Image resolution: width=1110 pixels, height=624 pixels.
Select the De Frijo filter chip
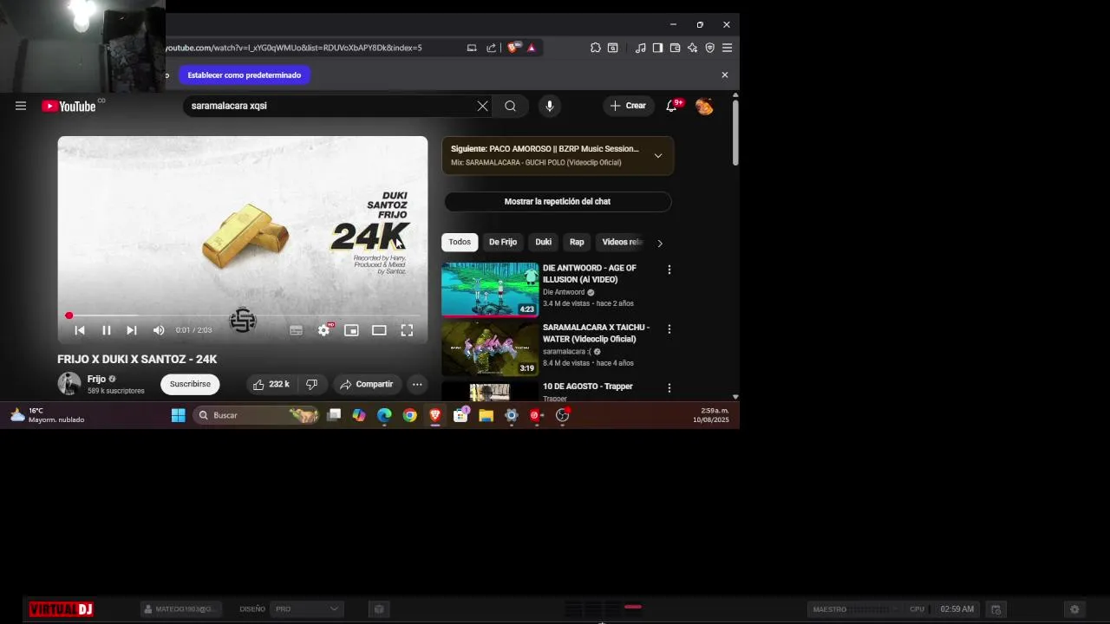click(503, 243)
